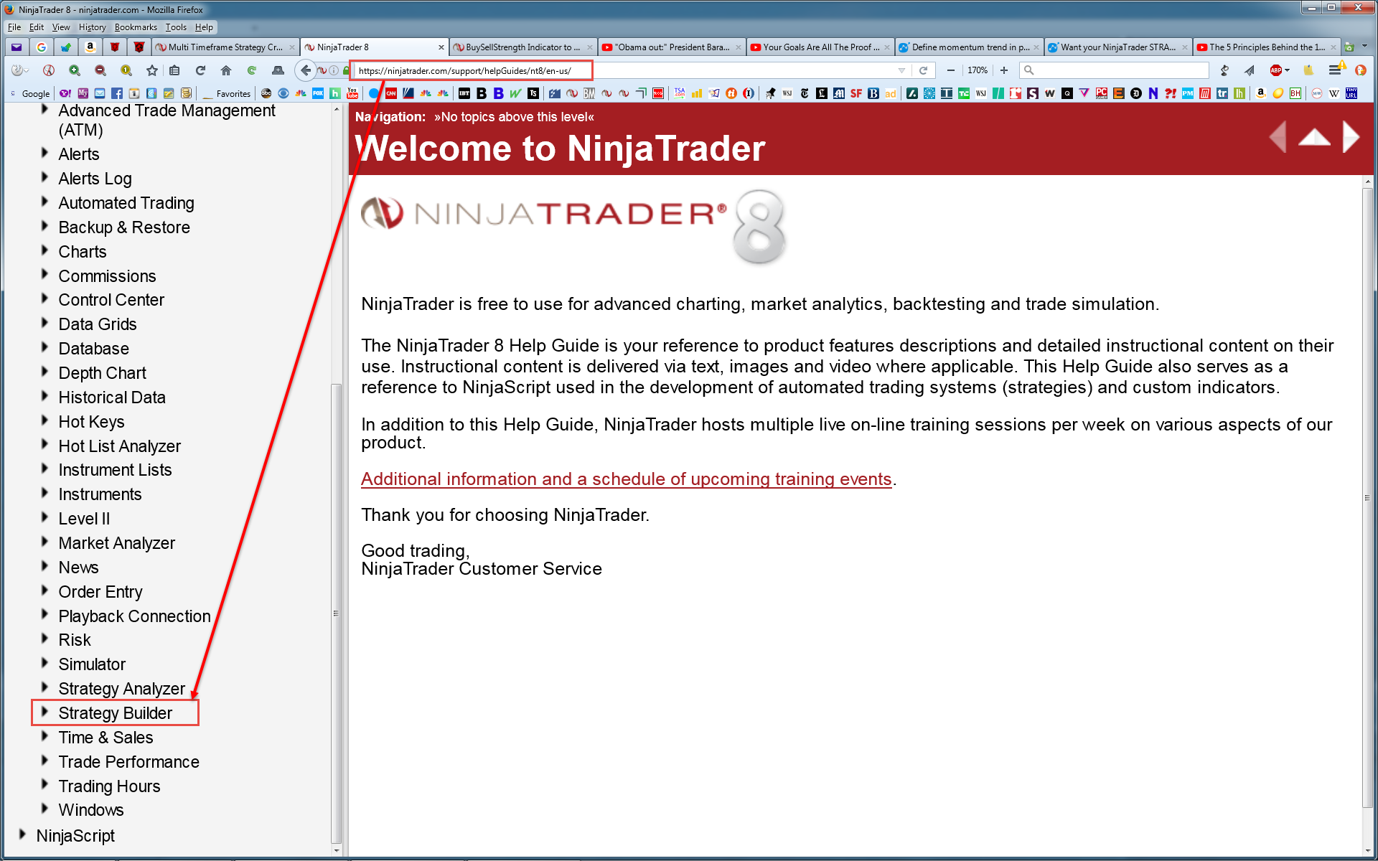Click the Home toolbar icon
This screenshot has height=861, width=1378.
pyautogui.click(x=226, y=70)
